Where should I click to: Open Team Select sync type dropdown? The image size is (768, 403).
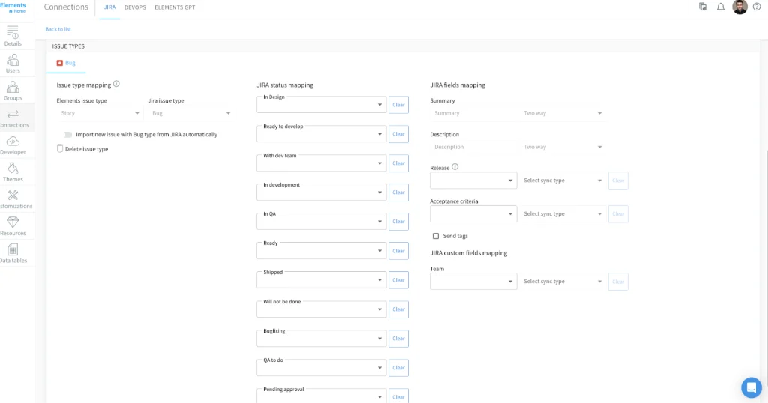click(x=562, y=281)
